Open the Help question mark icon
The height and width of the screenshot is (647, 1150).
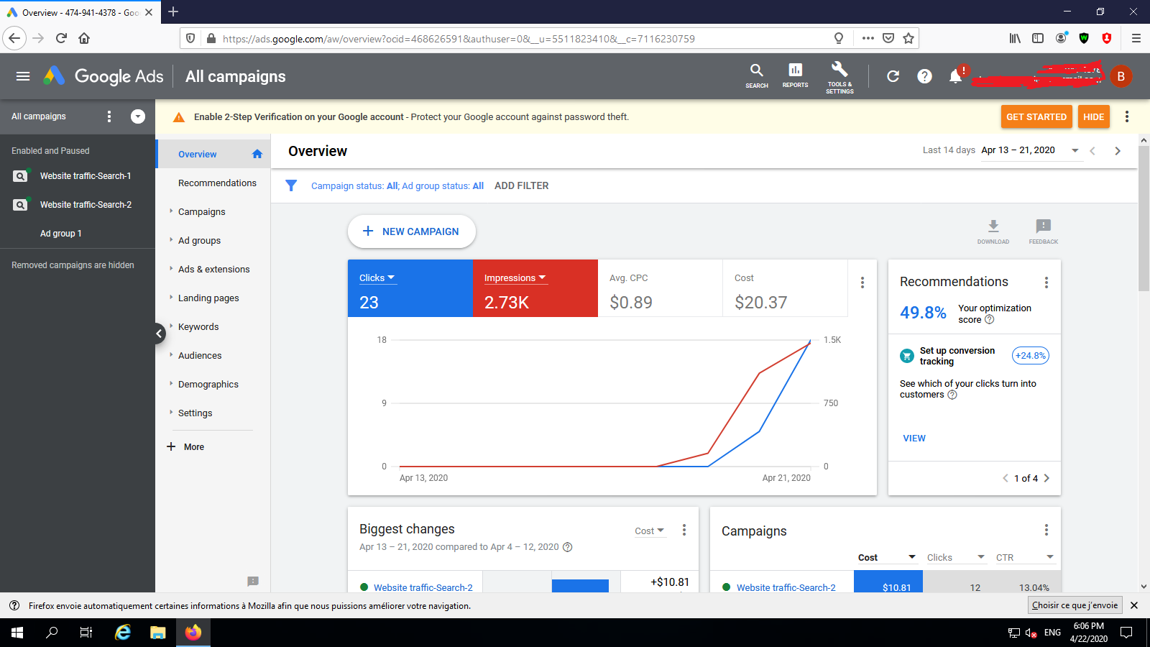coord(924,76)
